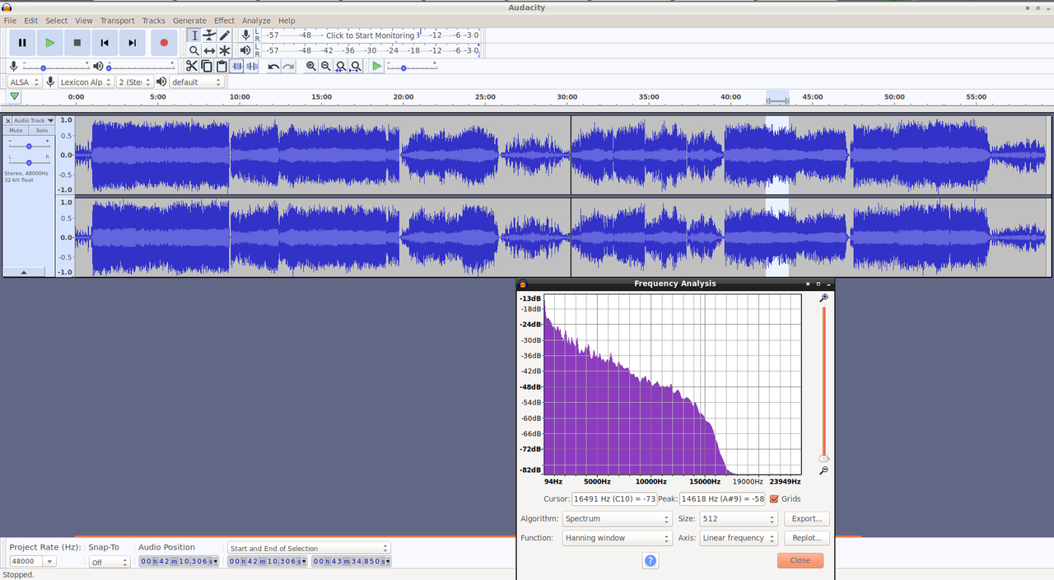The image size is (1054, 580).
Task: Skip to end of the track
Action: (132, 43)
